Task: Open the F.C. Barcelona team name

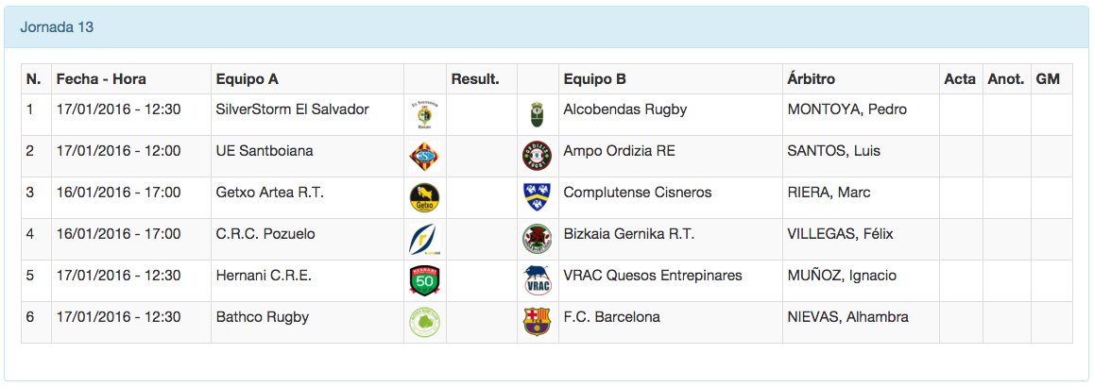Action: [611, 317]
